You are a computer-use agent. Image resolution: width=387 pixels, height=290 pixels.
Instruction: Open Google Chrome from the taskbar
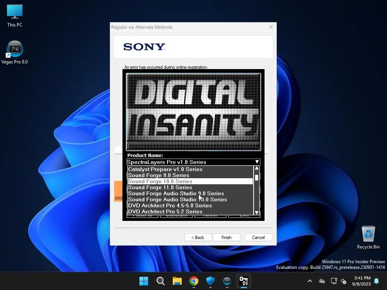[194, 281]
